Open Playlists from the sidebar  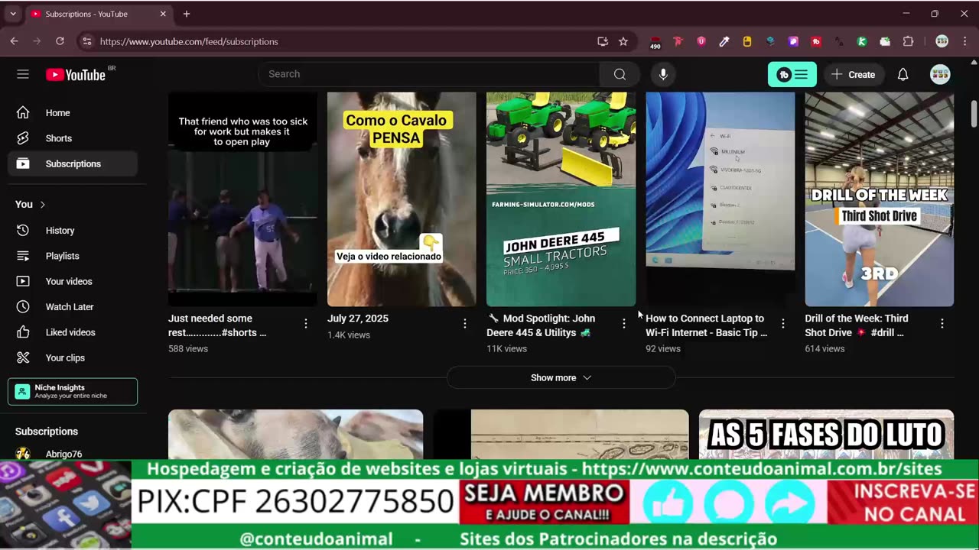tap(73, 256)
